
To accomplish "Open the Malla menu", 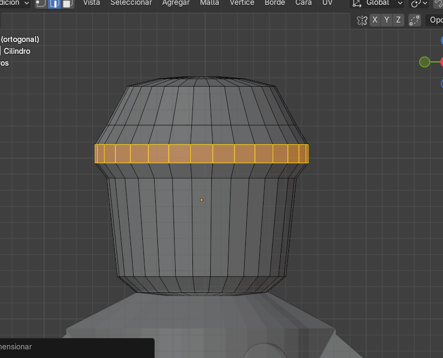I will (209, 3).
